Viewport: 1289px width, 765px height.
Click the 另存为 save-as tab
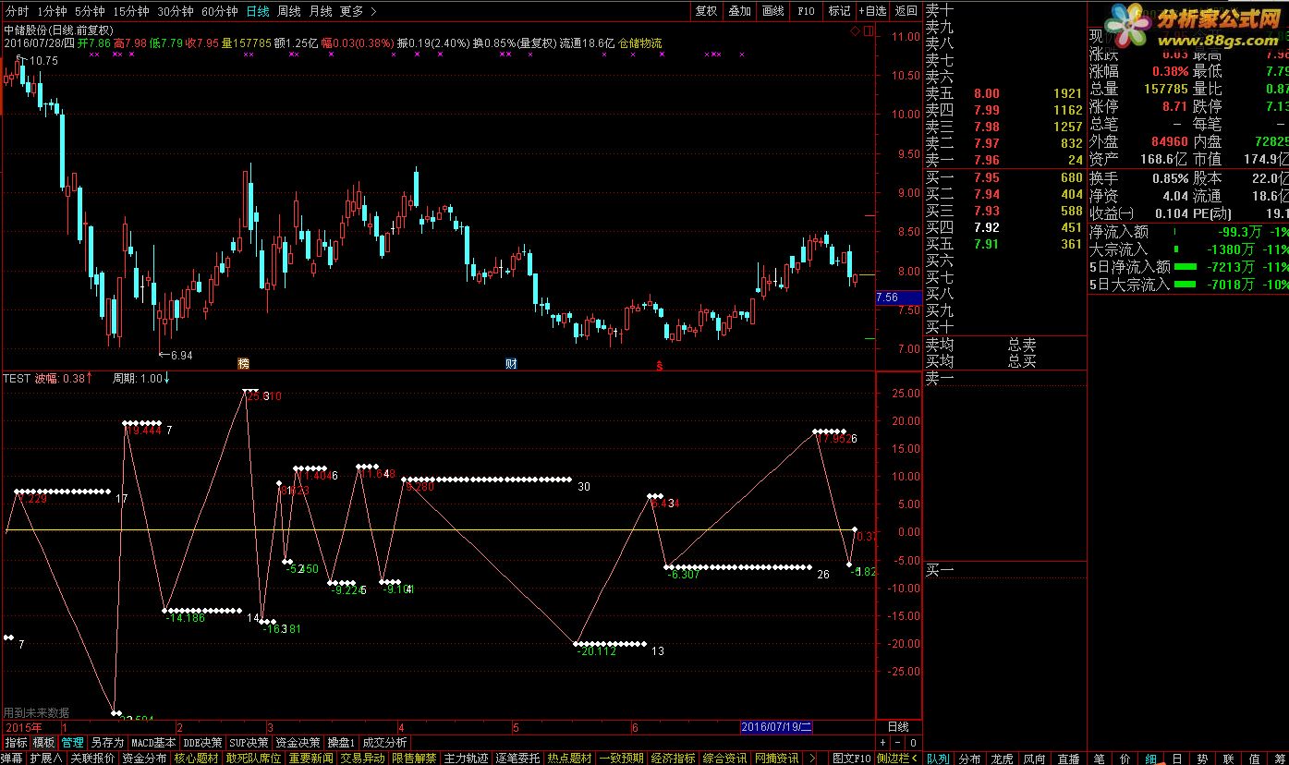107,742
